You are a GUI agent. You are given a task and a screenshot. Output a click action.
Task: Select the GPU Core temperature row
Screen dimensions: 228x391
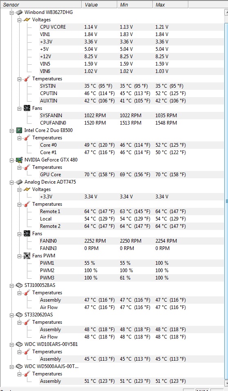[112, 175]
